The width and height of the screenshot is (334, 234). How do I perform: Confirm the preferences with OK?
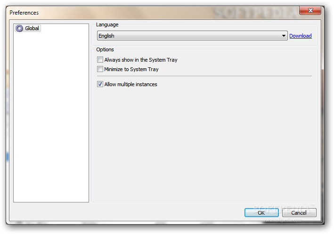coord(261,212)
